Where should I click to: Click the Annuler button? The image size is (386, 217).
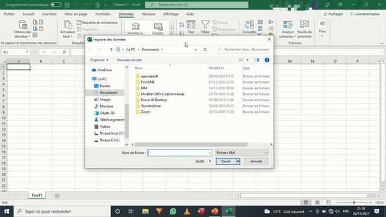[x=256, y=162]
